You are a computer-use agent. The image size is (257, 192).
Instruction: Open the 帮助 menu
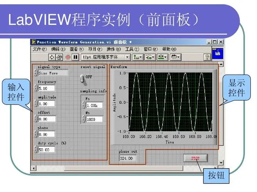pos(169,49)
